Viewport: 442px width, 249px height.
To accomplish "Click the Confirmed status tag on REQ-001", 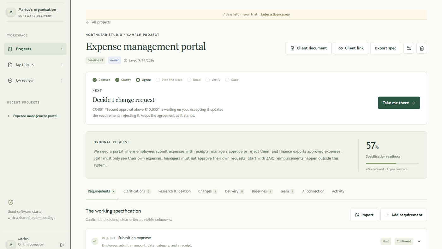I will point(404,241).
